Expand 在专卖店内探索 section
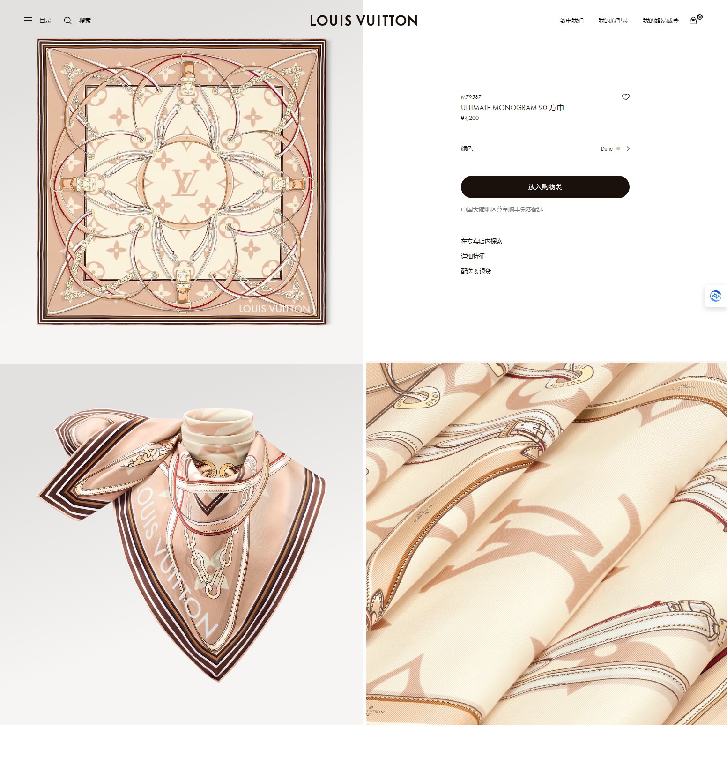The height and width of the screenshot is (757, 727). [482, 241]
